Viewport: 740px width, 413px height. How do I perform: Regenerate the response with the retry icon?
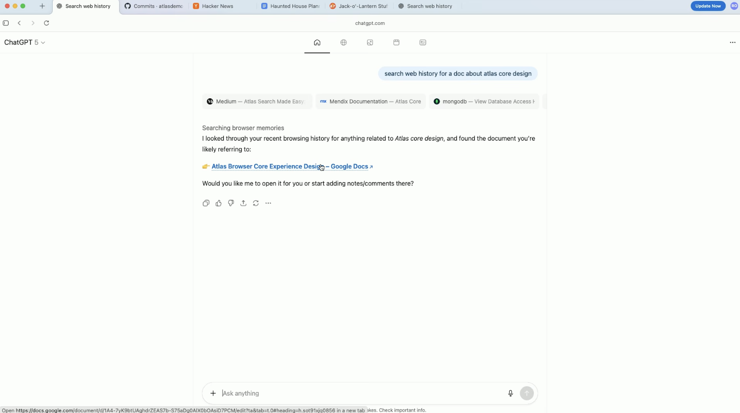[x=256, y=203]
